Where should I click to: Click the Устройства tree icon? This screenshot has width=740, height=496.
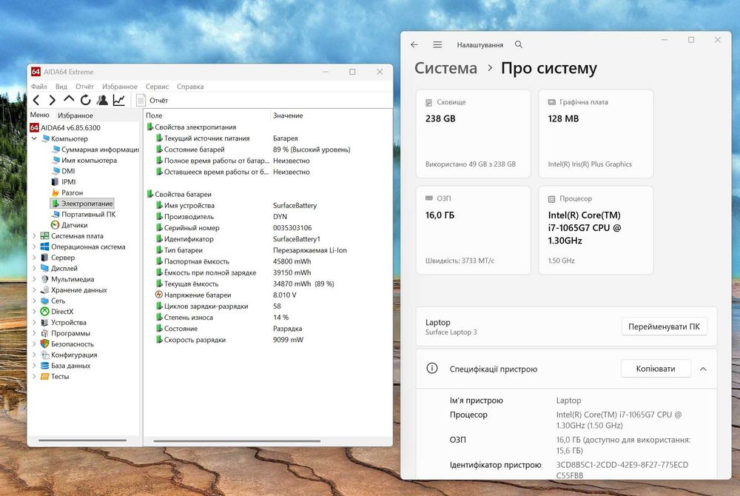(45, 322)
